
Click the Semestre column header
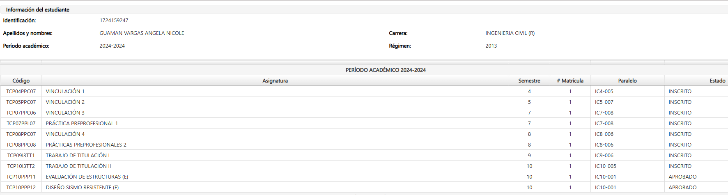(x=529, y=81)
